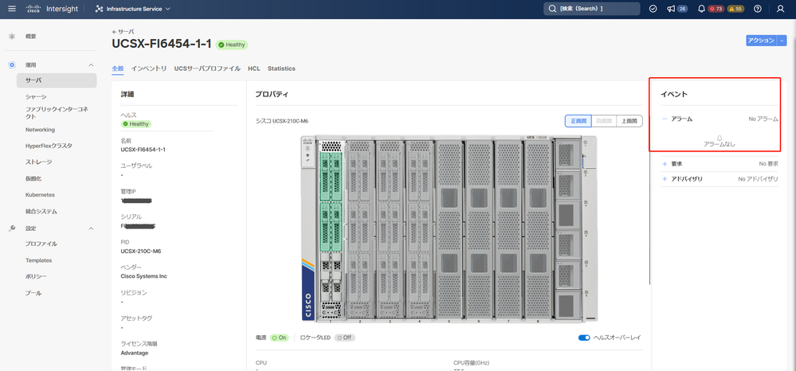Viewport: 796px width, 371px height.
Task: Open the announcements megaphone icon
Action: 671,9
